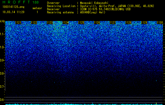Click the bright meteor echo near 1130
Image resolution: width=165 pixels, height=105 pixels.
(156, 81)
